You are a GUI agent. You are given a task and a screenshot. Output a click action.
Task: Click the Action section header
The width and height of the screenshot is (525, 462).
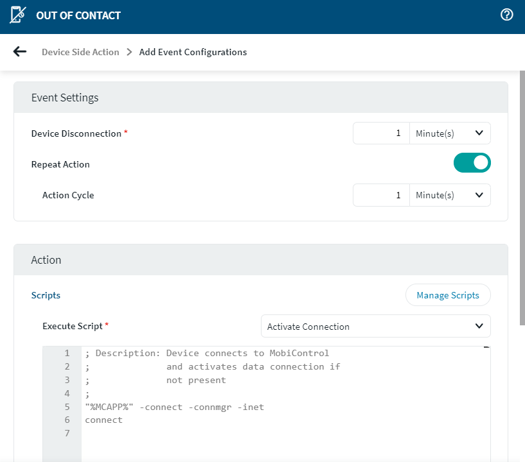(46, 260)
